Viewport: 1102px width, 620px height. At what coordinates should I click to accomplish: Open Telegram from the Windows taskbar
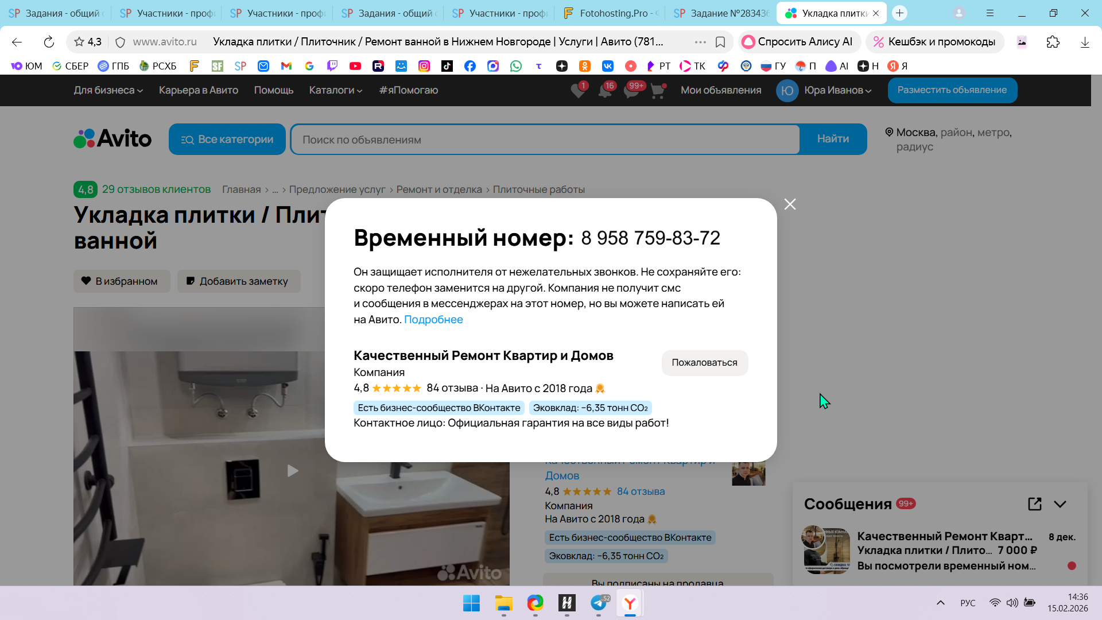click(x=599, y=603)
